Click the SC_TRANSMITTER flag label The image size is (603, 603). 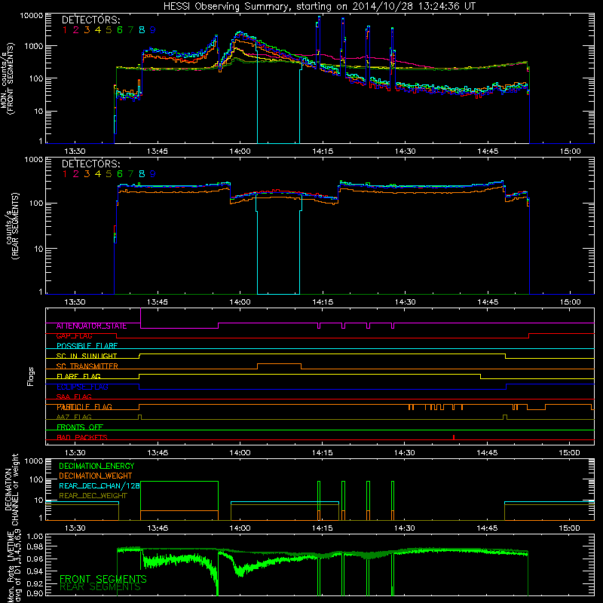tap(87, 366)
